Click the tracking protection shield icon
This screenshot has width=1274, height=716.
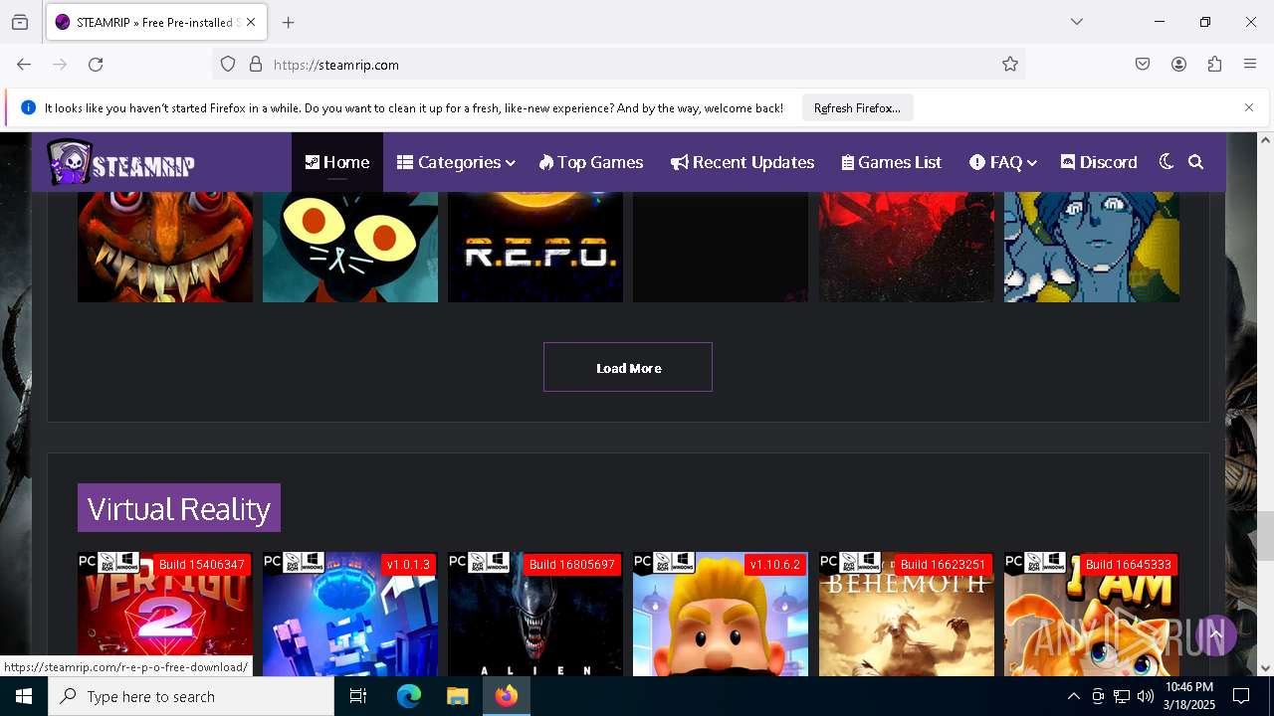tap(228, 65)
